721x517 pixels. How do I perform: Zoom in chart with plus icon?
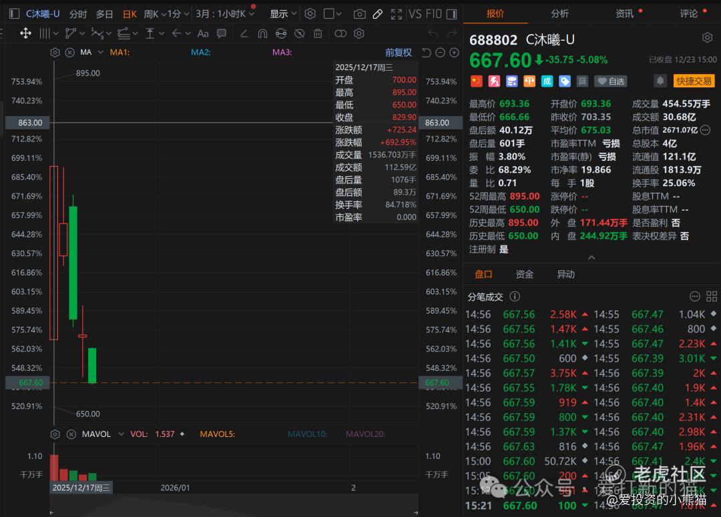455,53
